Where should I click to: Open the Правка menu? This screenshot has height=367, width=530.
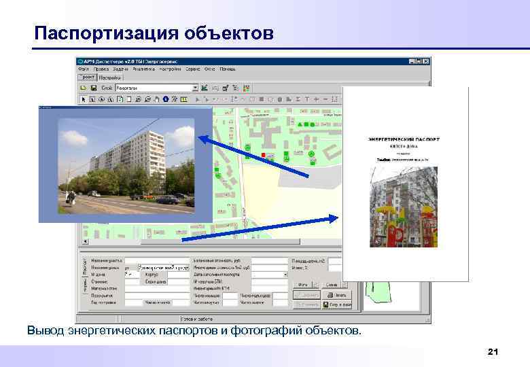pos(101,69)
